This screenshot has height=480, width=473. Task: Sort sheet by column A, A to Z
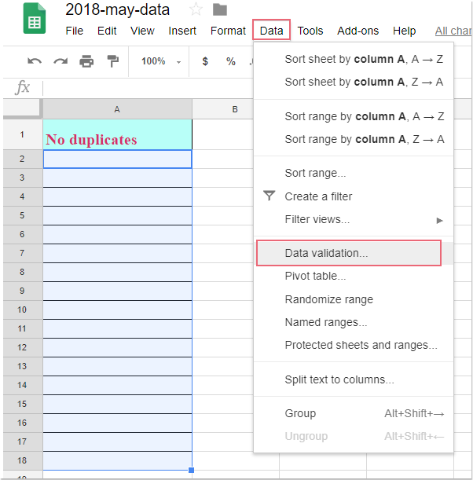point(354,59)
